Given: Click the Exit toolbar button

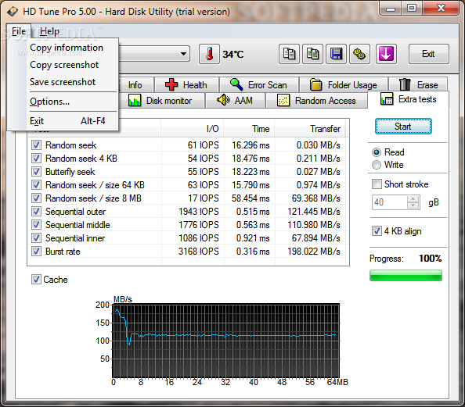Looking at the screenshot, I should [x=428, y=54].
